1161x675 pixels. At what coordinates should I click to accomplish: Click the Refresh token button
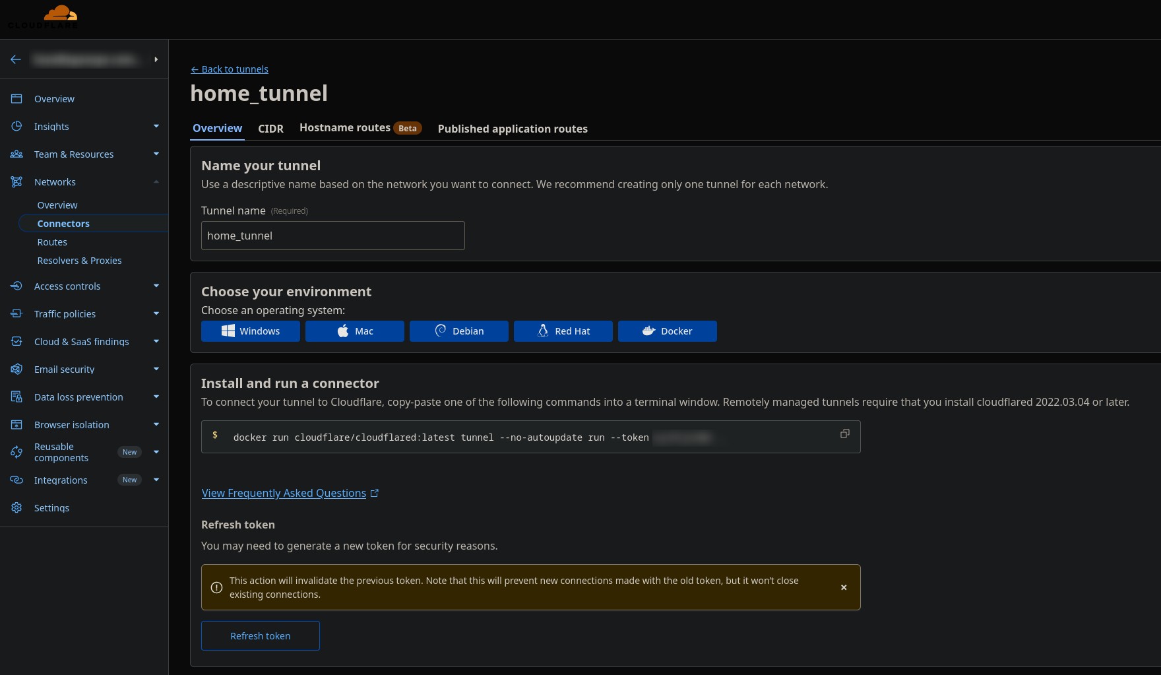261,636
